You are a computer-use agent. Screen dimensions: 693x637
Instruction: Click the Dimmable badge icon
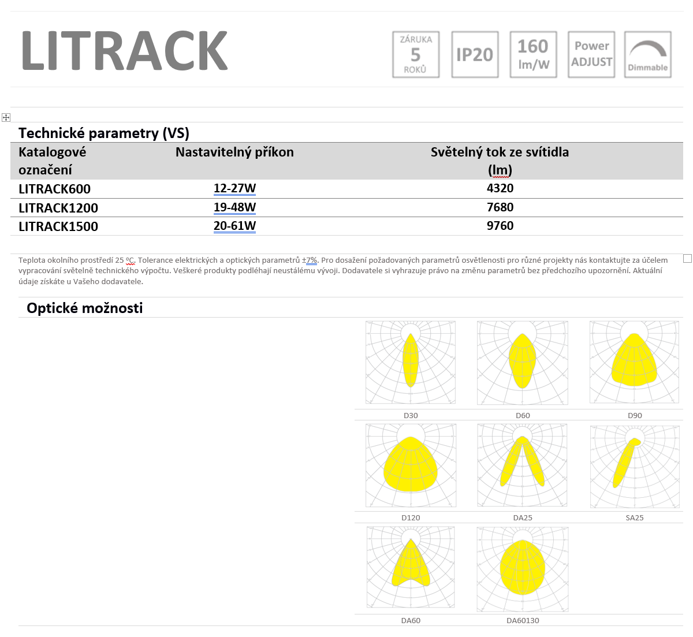point(648,54)
